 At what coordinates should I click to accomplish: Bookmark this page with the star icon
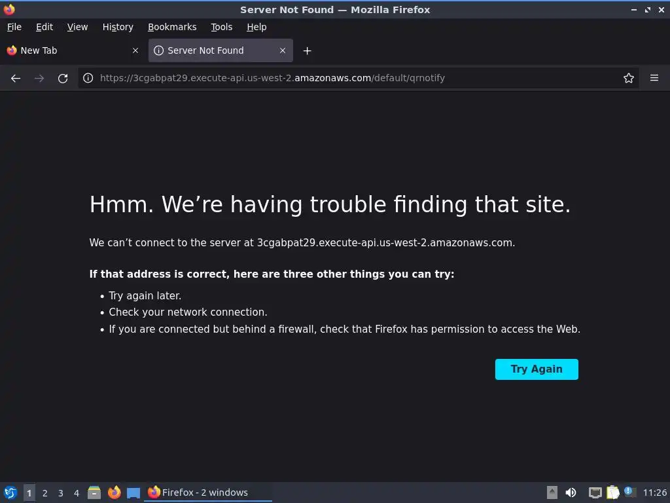[x=629, y=78]
